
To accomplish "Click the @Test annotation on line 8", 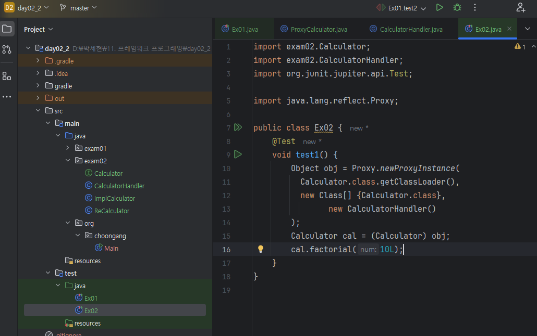I will [x=284, y=141].
